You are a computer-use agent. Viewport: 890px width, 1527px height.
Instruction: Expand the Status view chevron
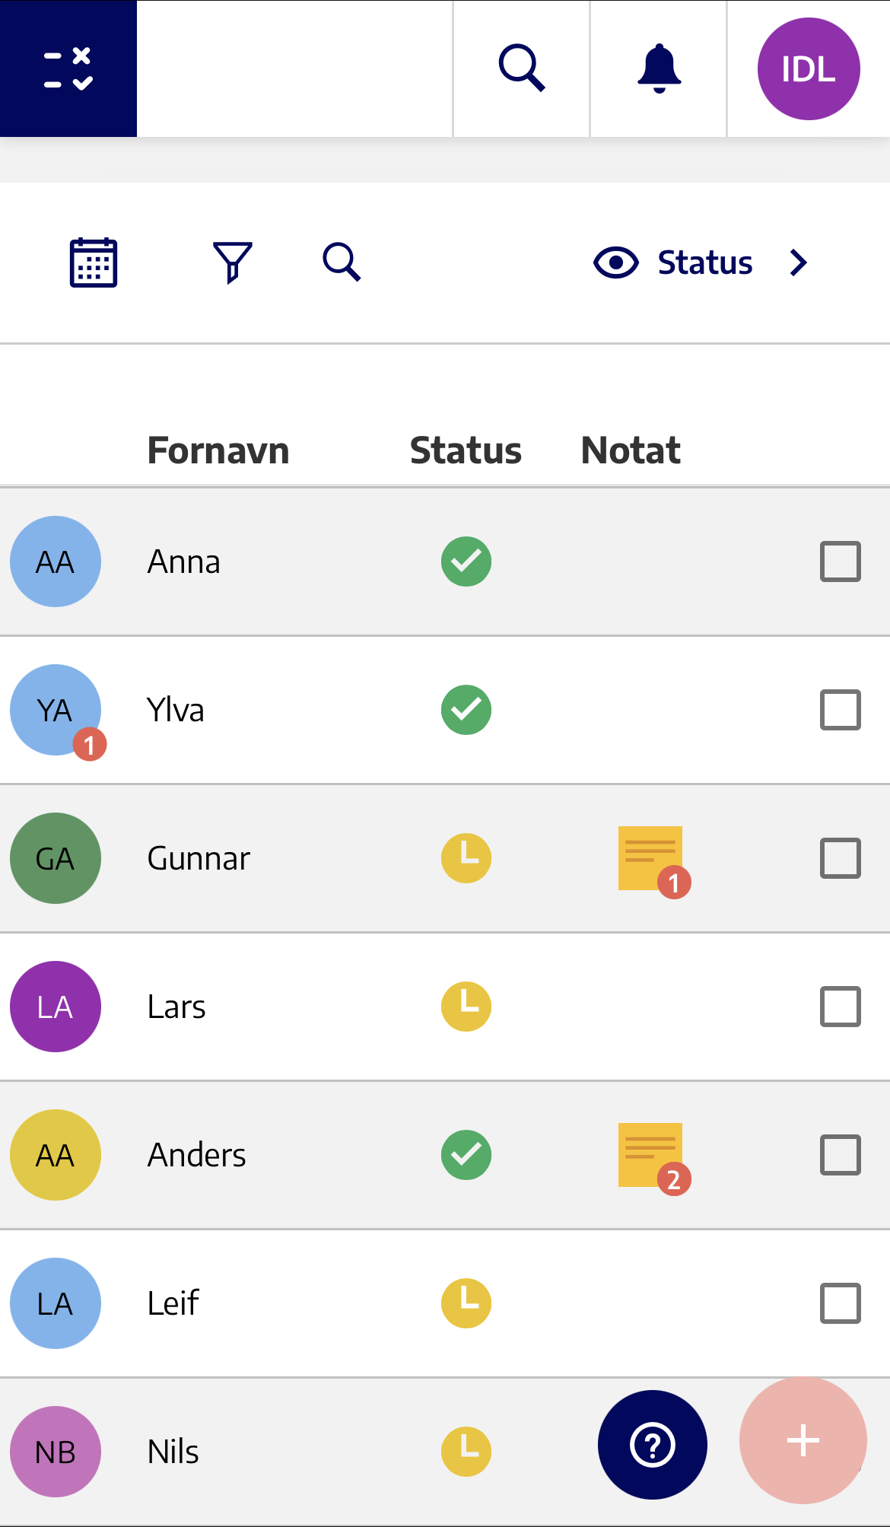[x=798, y=262]
